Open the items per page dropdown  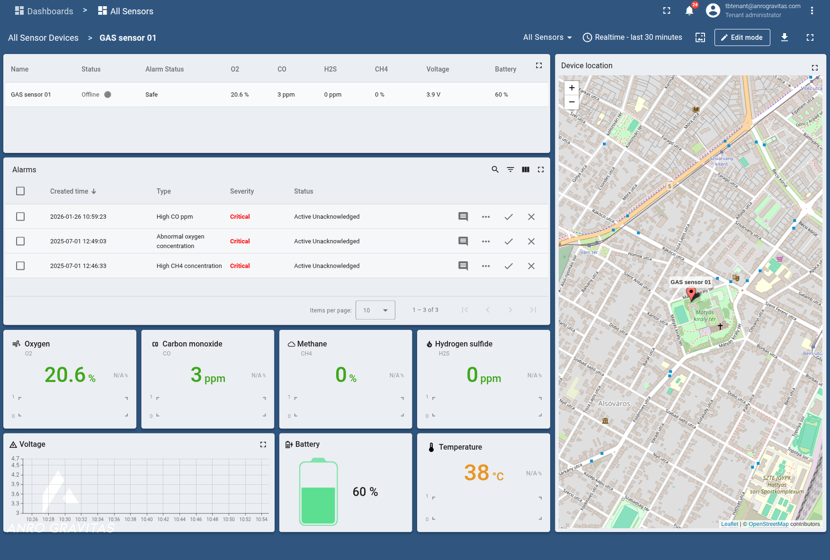(375, 310)
